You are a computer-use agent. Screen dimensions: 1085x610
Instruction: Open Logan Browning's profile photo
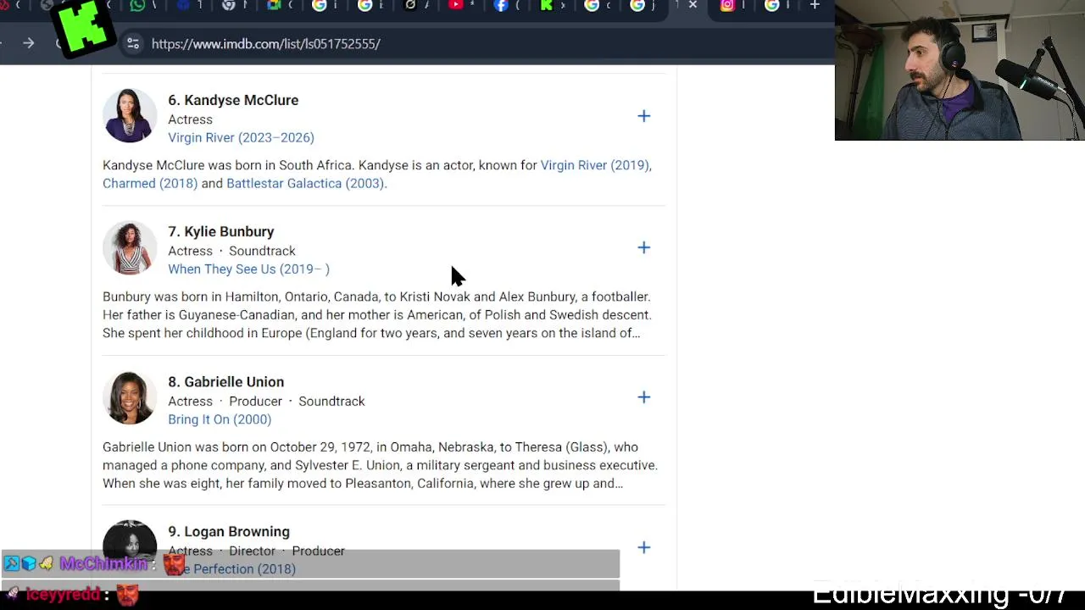[x=130, y=542]
